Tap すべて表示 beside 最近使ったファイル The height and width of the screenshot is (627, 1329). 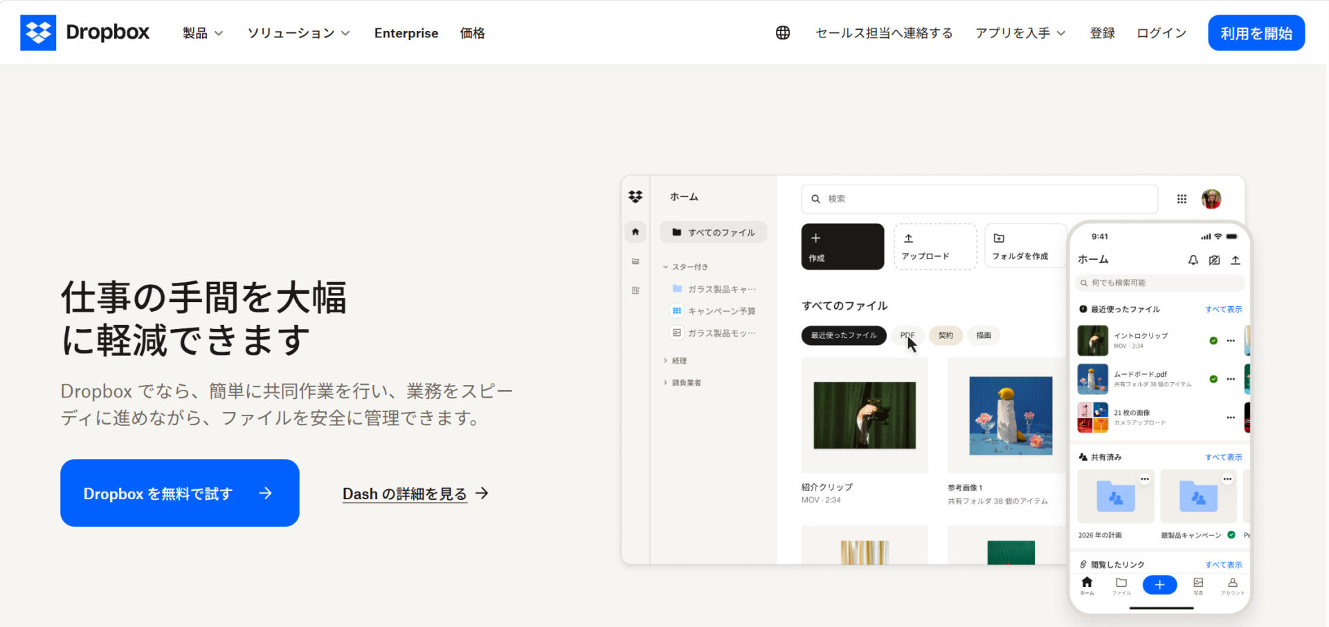coord(1224,309)
